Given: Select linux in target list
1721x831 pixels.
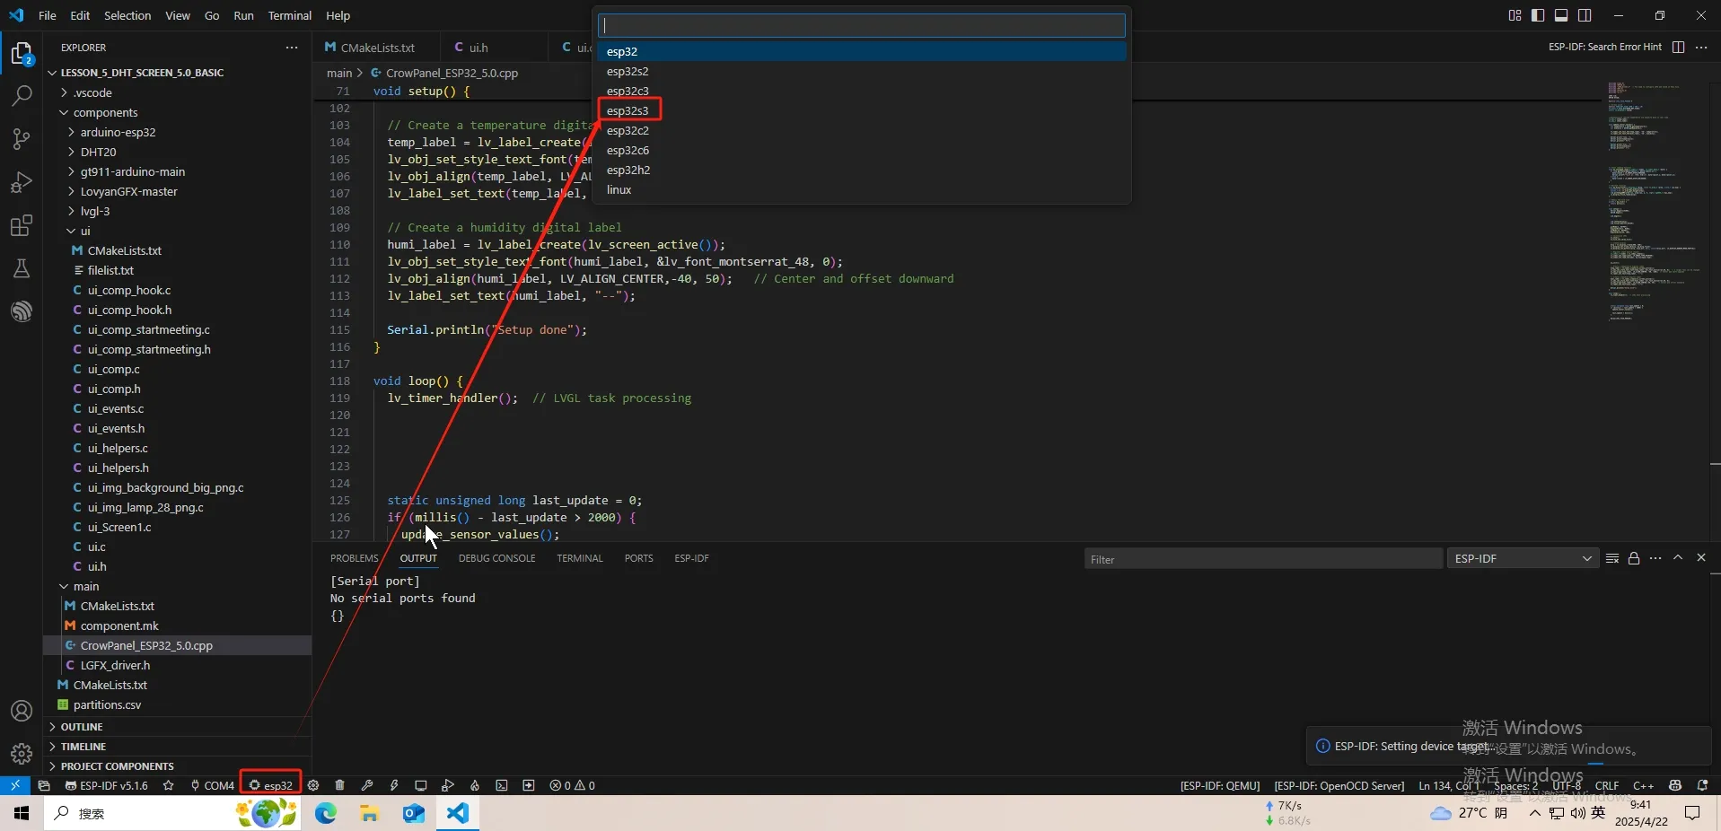Looking at the screenshot, I should pos(862,189).
